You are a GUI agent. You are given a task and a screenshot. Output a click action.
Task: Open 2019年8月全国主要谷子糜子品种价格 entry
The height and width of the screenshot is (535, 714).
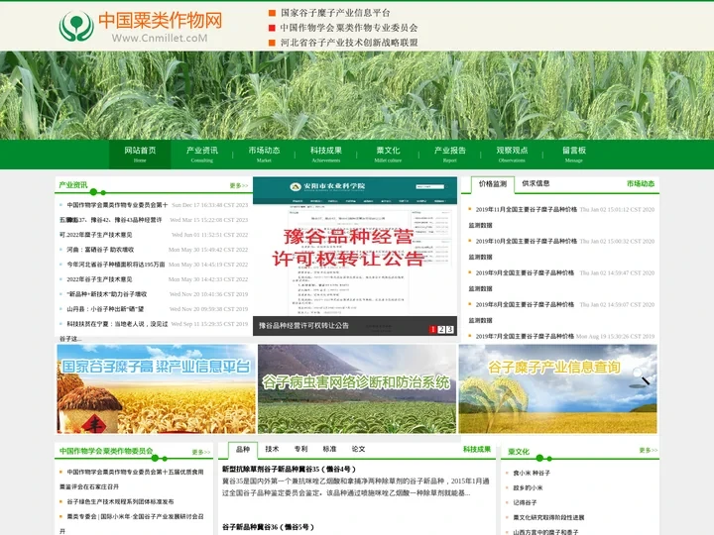pos(525,304)
